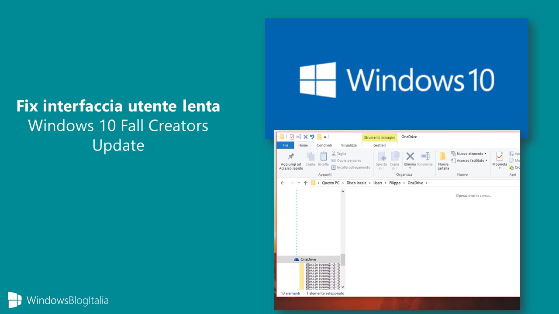Expand the Elimina dropdown arrow
The width and height of the screenshot is (559, 314).
click(410, 168)
